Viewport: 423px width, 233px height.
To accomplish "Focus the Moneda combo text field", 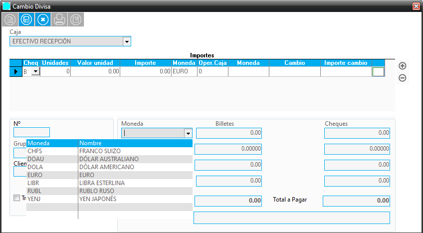I will 153,133.
